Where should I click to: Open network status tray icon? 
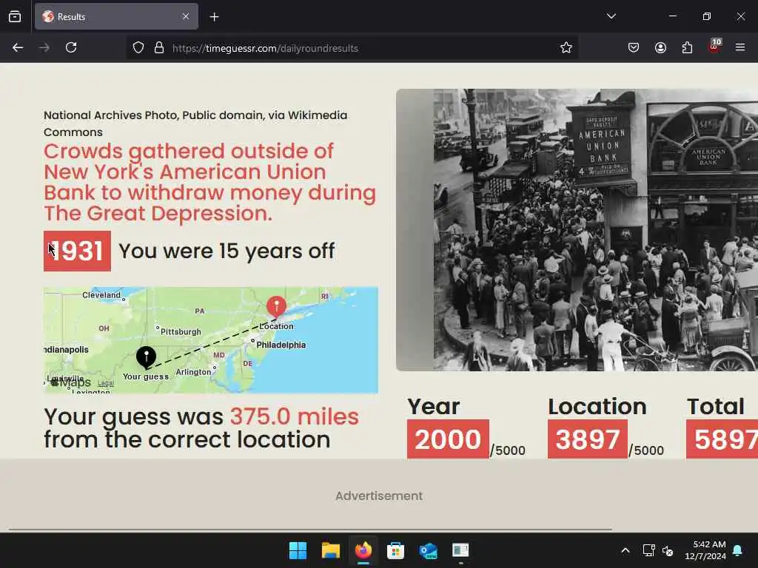click(648, 550)
